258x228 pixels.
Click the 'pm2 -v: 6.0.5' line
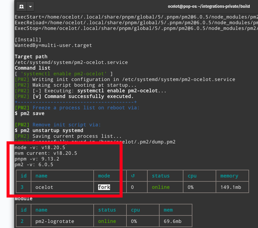pos(34,165)
